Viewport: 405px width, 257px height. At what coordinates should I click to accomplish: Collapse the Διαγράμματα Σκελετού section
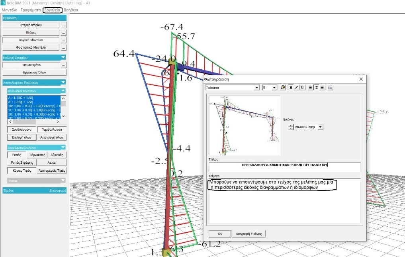[x=63, y=147]
